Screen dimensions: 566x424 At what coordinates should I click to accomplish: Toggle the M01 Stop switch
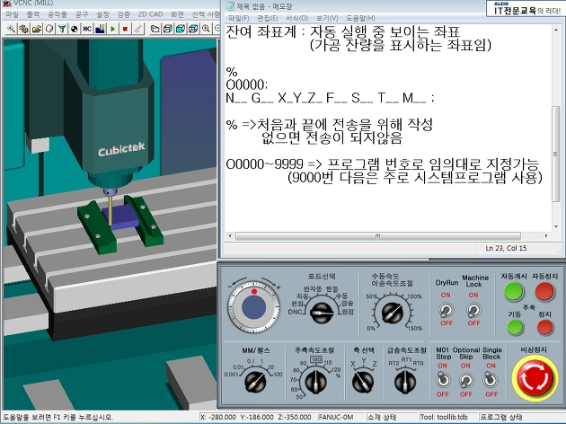point(443,380)
